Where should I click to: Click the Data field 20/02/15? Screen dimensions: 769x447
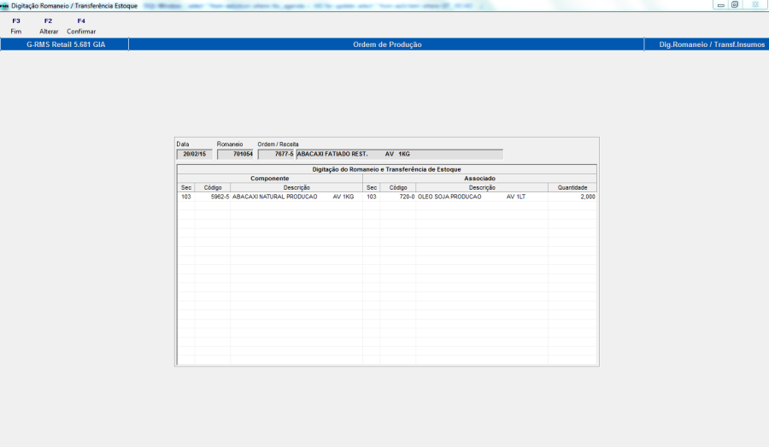[x=195, y=154]
